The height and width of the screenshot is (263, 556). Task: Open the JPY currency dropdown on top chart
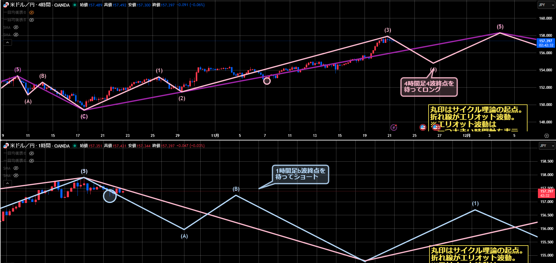546,5
